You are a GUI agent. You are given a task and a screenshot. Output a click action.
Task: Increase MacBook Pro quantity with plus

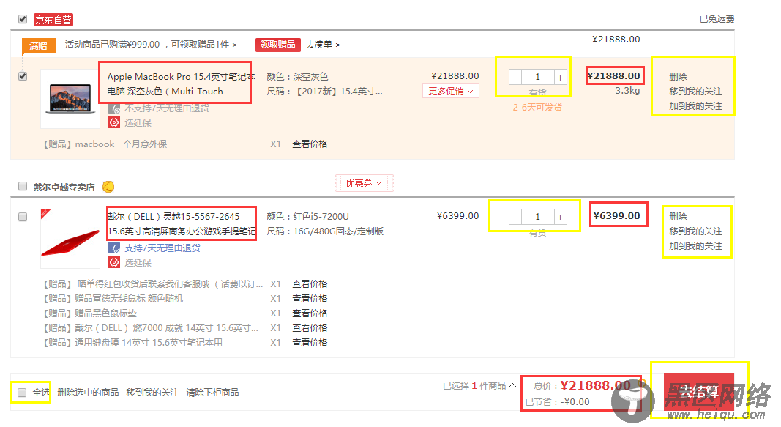tap(561, 77)
